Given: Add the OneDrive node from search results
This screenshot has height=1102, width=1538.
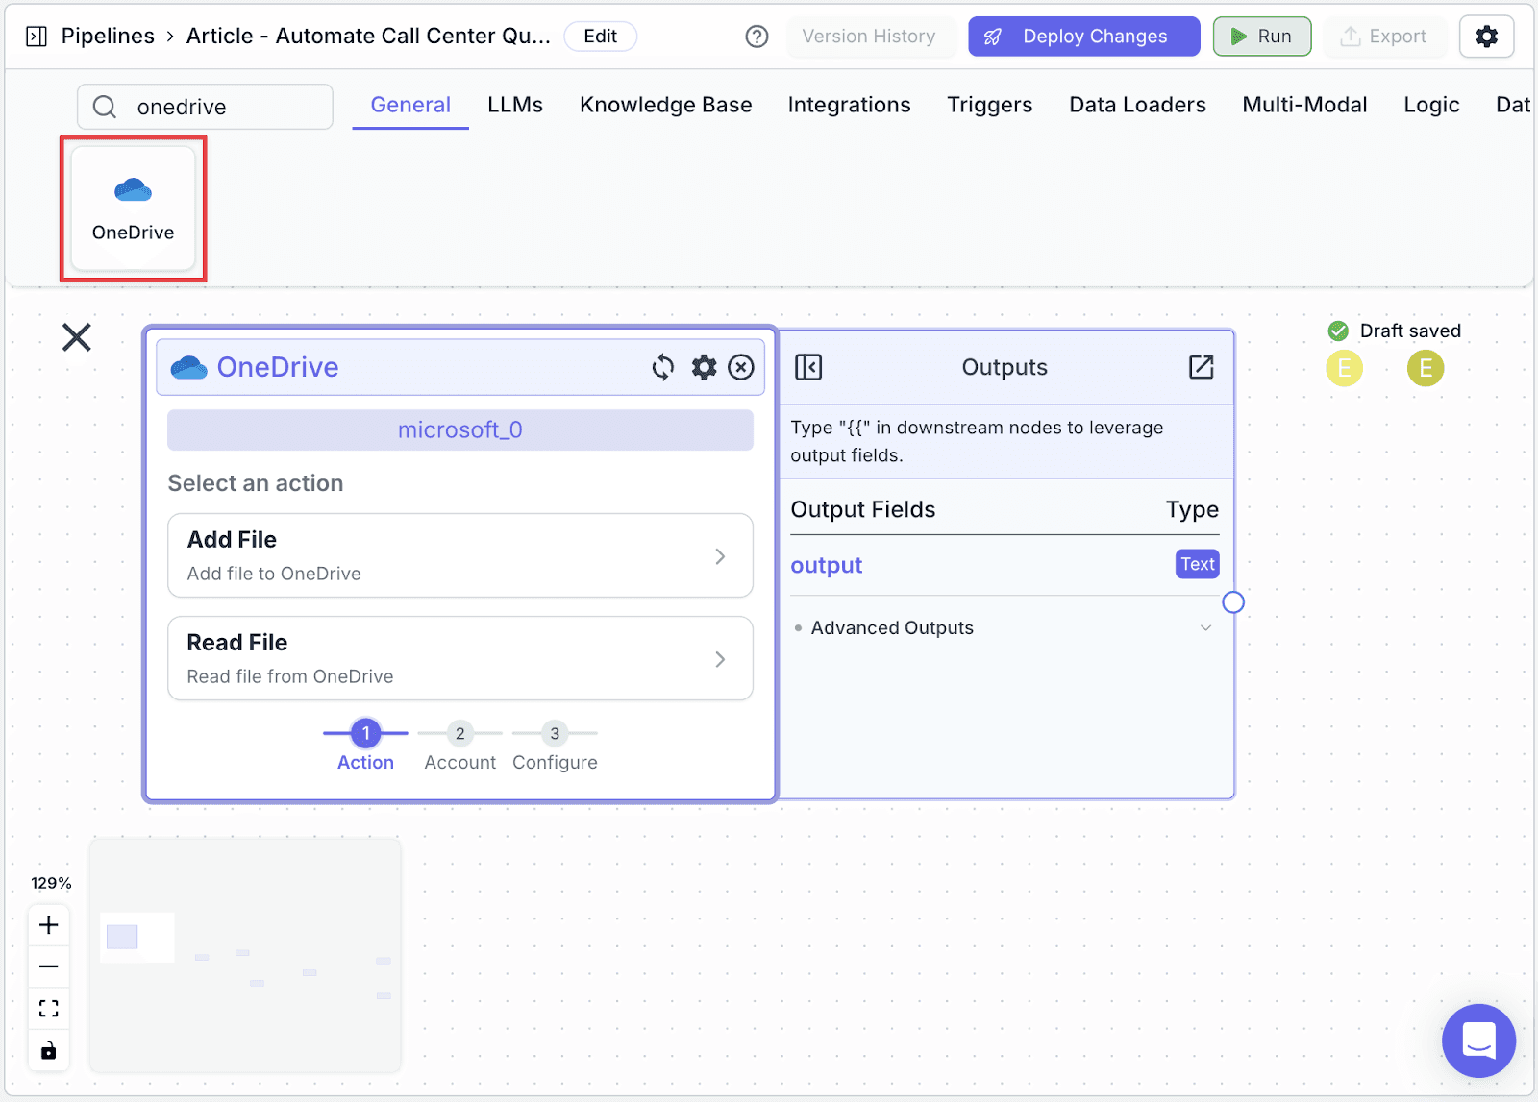Looking at the screenshot, I should 134,208.
